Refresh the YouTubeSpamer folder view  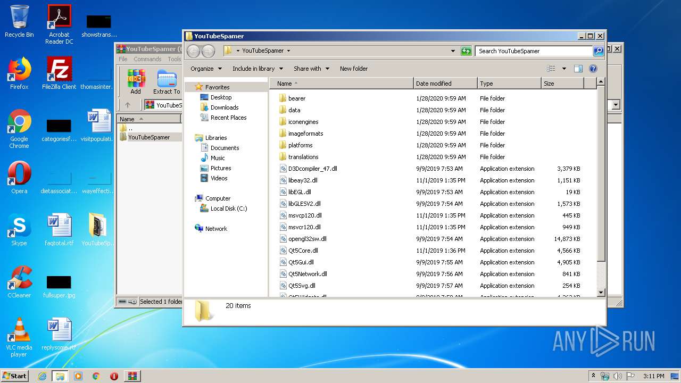coord(466,51)
